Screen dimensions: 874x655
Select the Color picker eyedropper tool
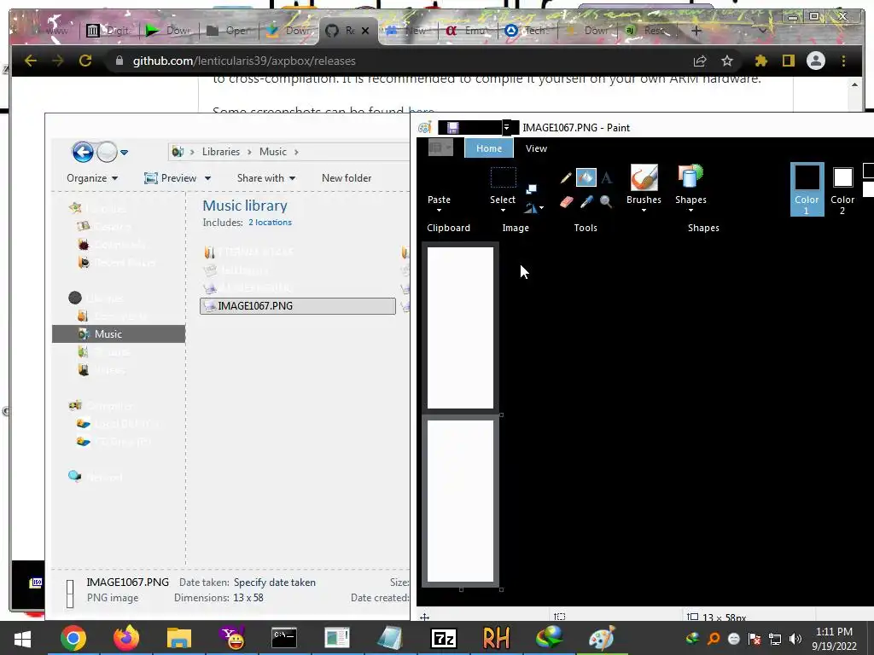586,201
